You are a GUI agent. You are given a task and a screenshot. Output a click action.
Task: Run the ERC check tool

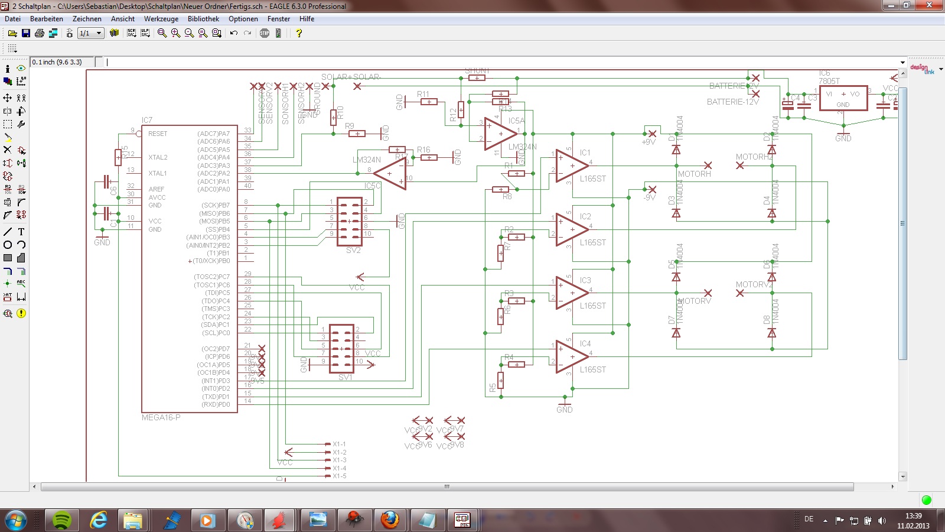click(x=8, y=313)
